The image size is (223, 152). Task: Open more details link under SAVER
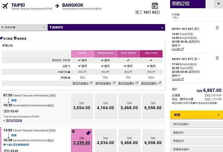pos(81,83)
